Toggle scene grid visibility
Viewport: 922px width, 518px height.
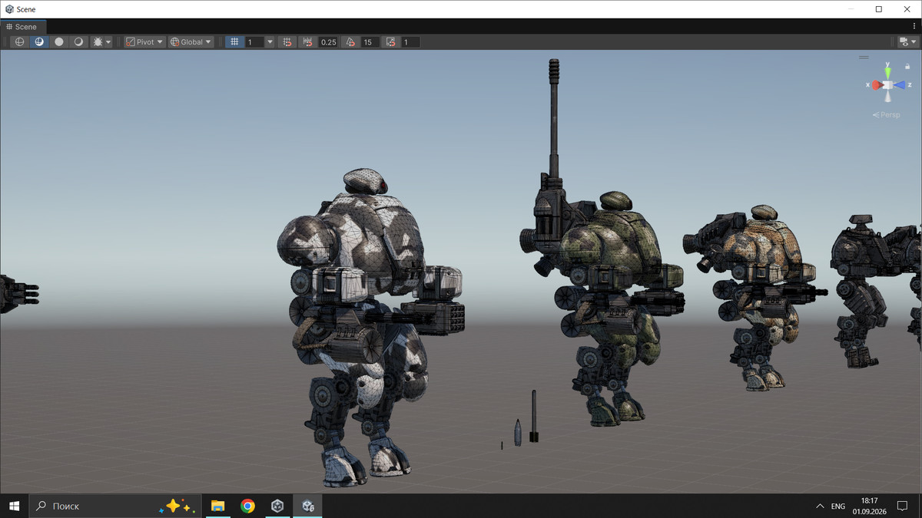tap(235, 42)
